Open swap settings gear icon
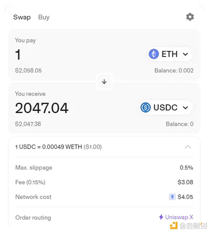This screenshot has height=233, width=211. pos(190,17)
